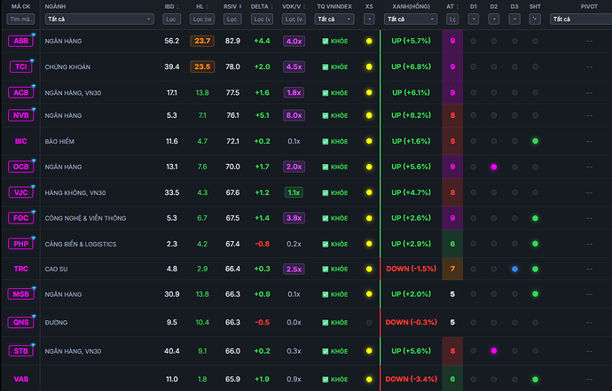This screenshot has height=391, width=612.
Task: Click the green SHT dot in BIC row
Action: [535, 141]
